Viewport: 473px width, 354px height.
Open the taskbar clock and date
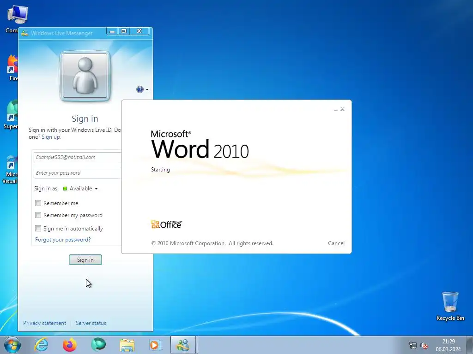[x=448, y=345]
